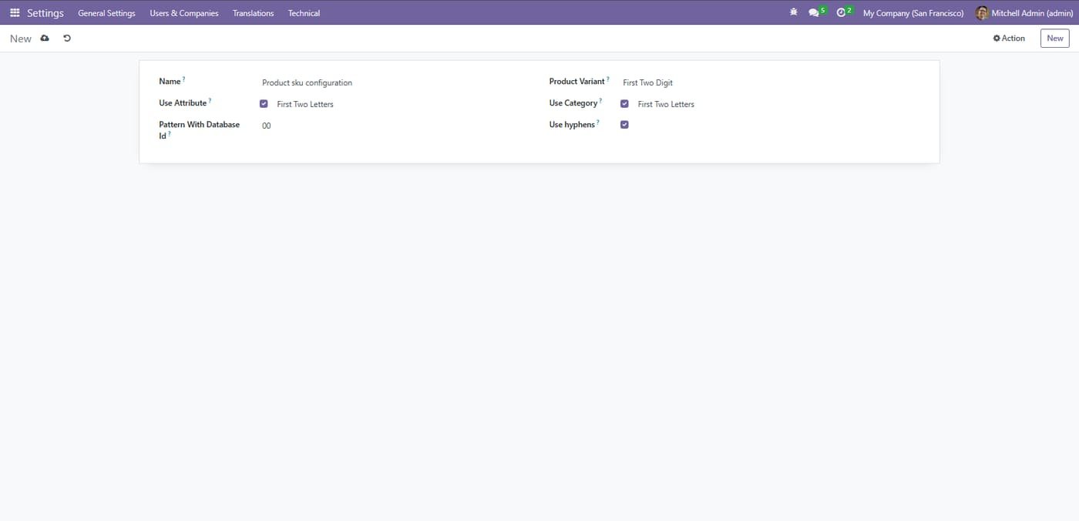Screen dimensions: 1079x521
Task: Click the Use hyphens label
Action: 572,125
